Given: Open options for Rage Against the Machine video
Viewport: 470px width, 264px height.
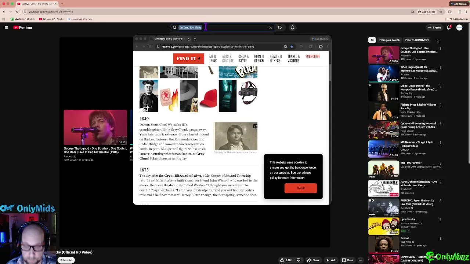Looking at the screenshot, I should point(441,67).
